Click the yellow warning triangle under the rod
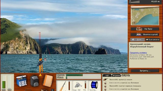Screen dimensions: 163x91 click(40, 75)
